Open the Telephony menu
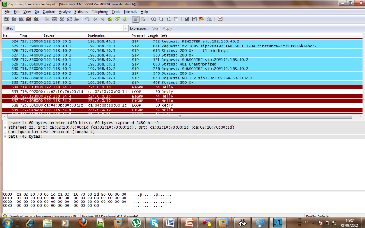 coord(99,12)
